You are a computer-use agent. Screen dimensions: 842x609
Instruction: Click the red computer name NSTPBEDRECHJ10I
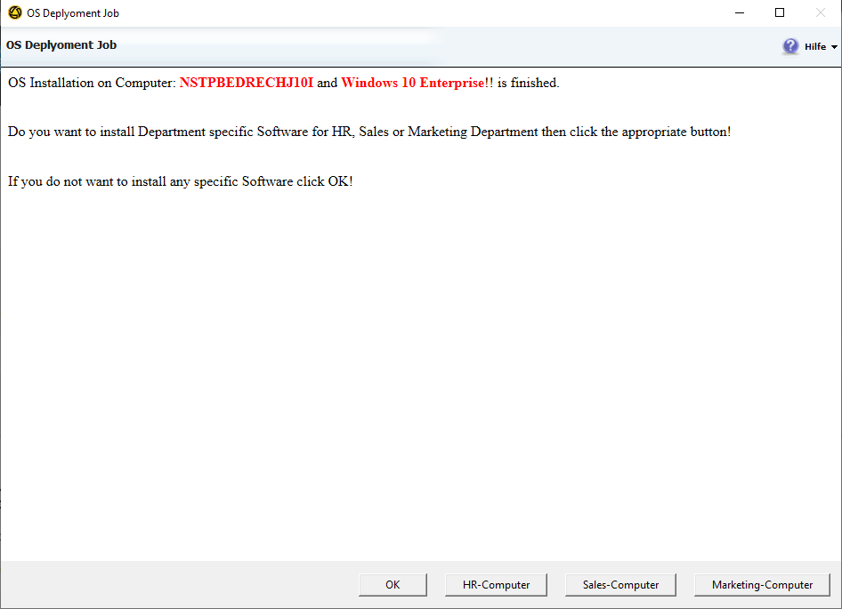pos(246,83)
